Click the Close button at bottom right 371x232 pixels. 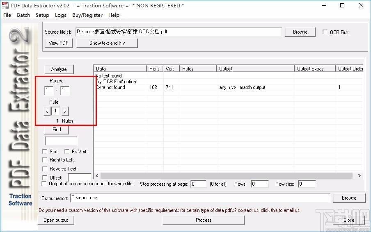[x=349, y=220]
